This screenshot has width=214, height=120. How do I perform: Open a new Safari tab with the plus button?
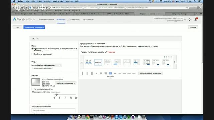[197, 14]
